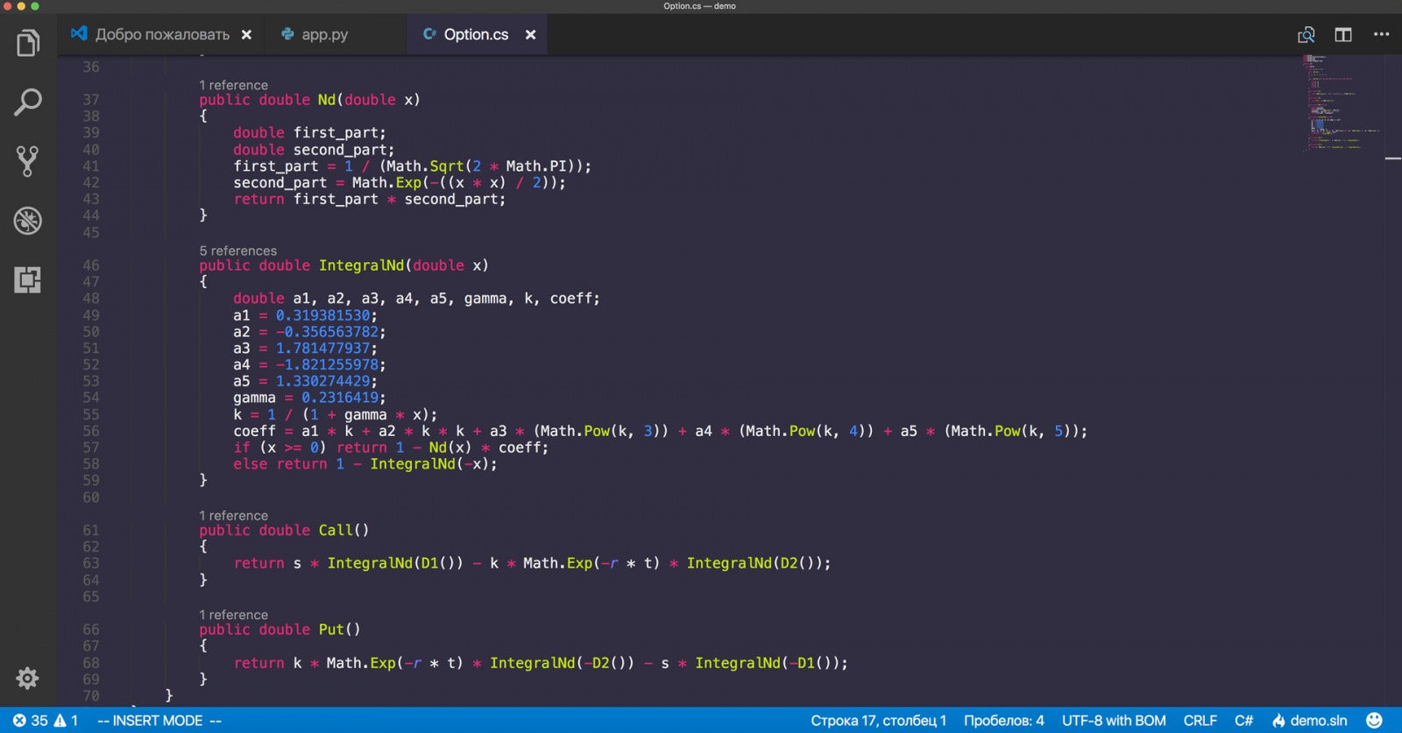Click line number 46 in the gutter
This screenshot has width=1402, height=733.
click(91, 265)
